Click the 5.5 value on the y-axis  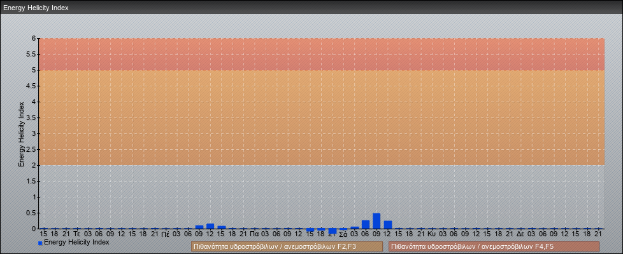pos(31,54)
